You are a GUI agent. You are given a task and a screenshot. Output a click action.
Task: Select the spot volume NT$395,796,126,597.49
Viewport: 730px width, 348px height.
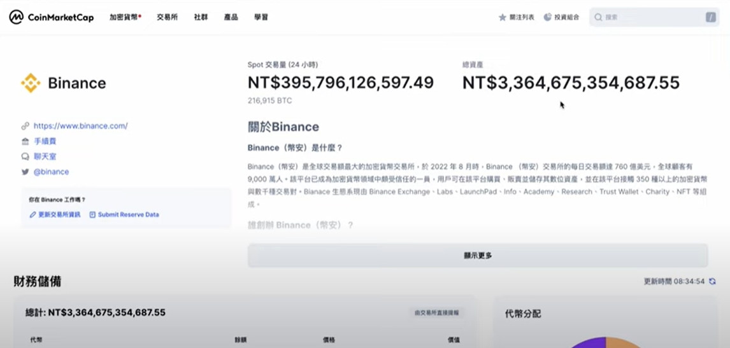pos(340,82)
